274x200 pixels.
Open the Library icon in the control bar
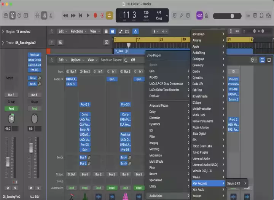point(6,16)
